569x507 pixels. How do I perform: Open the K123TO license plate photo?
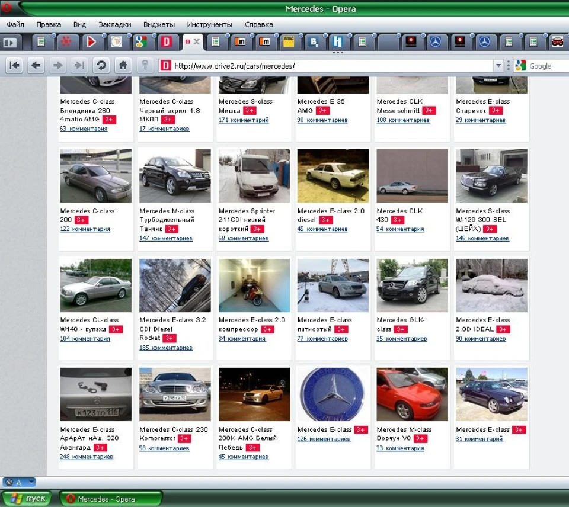pyautogui.click(x=96, y=394)
